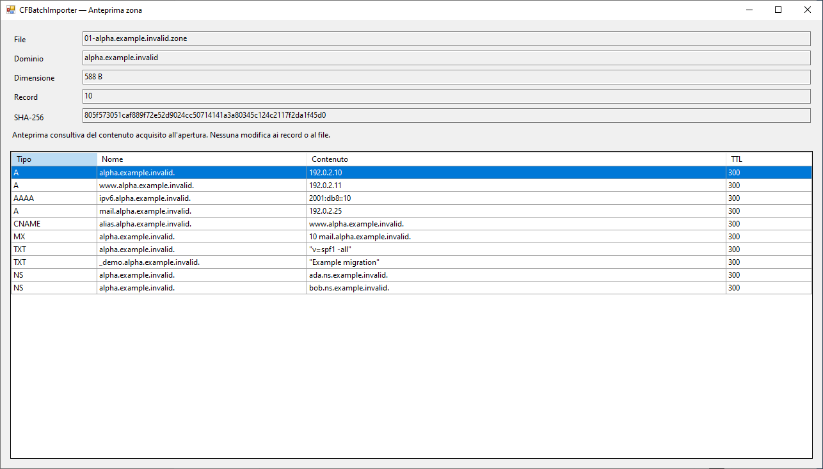
Task: Click the www.alpha.example.invalid. content cell
Action: (516, 224)
